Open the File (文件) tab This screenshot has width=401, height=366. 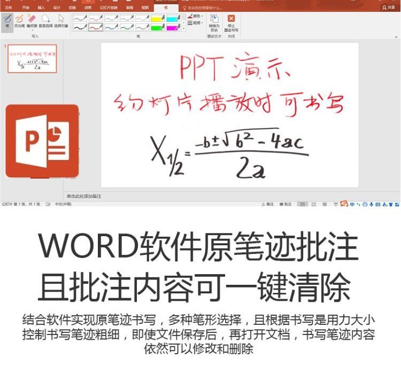point(8,7)
